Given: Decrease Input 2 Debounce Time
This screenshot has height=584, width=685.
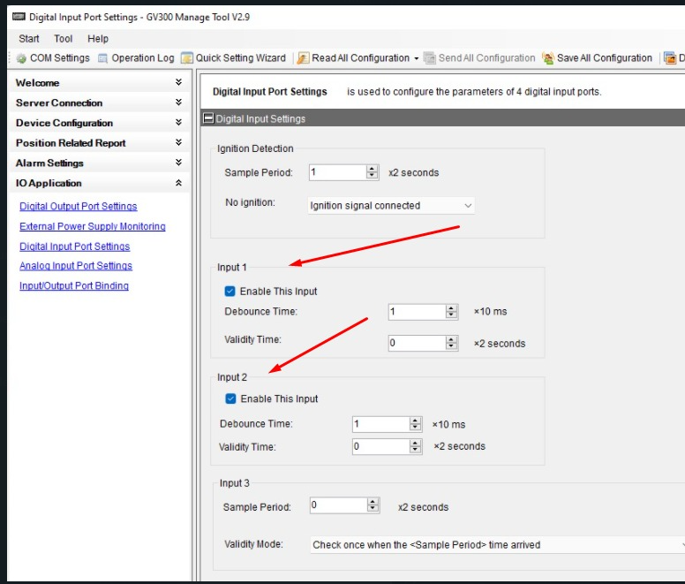Looking at the screenshot, I should (x=416, y=428).
